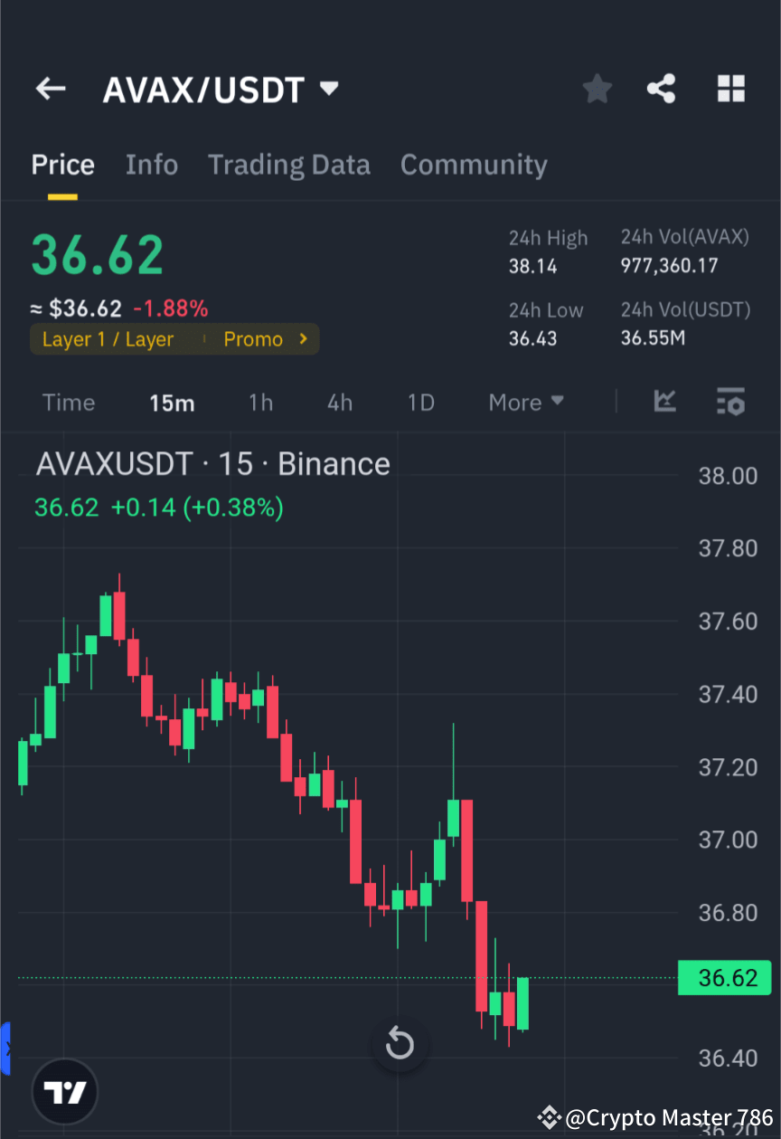Enable the 1D timeframe view
Image resolution: width=781 pixels, height=1139 pixels.
pos(420,403)
